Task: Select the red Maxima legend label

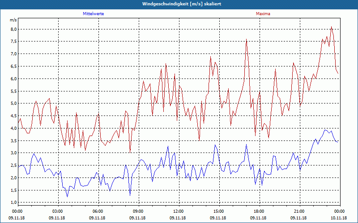Action: coord(263,14)
